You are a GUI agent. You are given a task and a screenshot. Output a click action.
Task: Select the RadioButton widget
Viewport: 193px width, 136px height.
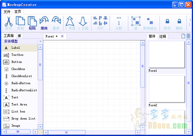(20, 83)
